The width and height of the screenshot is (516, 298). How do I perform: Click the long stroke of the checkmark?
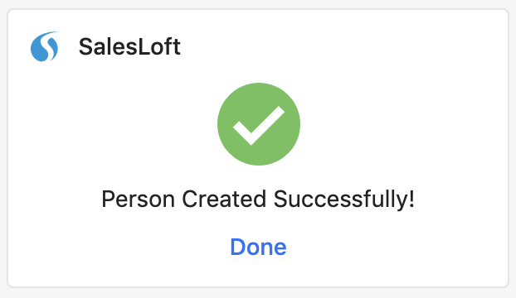tap(267, 124)
